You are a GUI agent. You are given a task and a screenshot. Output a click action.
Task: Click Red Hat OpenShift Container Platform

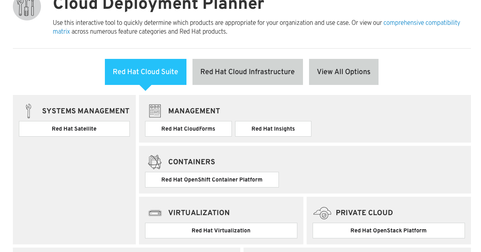212,179
